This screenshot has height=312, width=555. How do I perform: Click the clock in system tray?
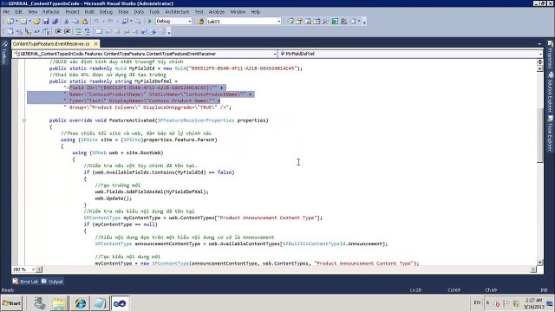[534, 303]
